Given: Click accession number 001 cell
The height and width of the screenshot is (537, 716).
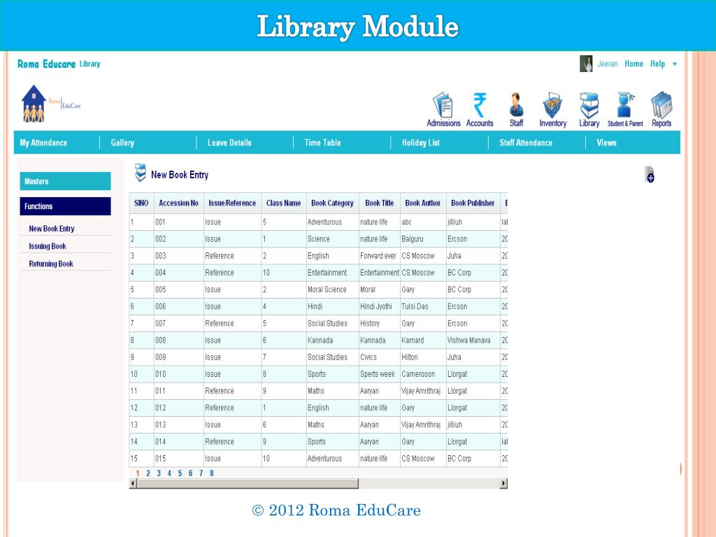Looking at the screenshot, I should (178, 222).
